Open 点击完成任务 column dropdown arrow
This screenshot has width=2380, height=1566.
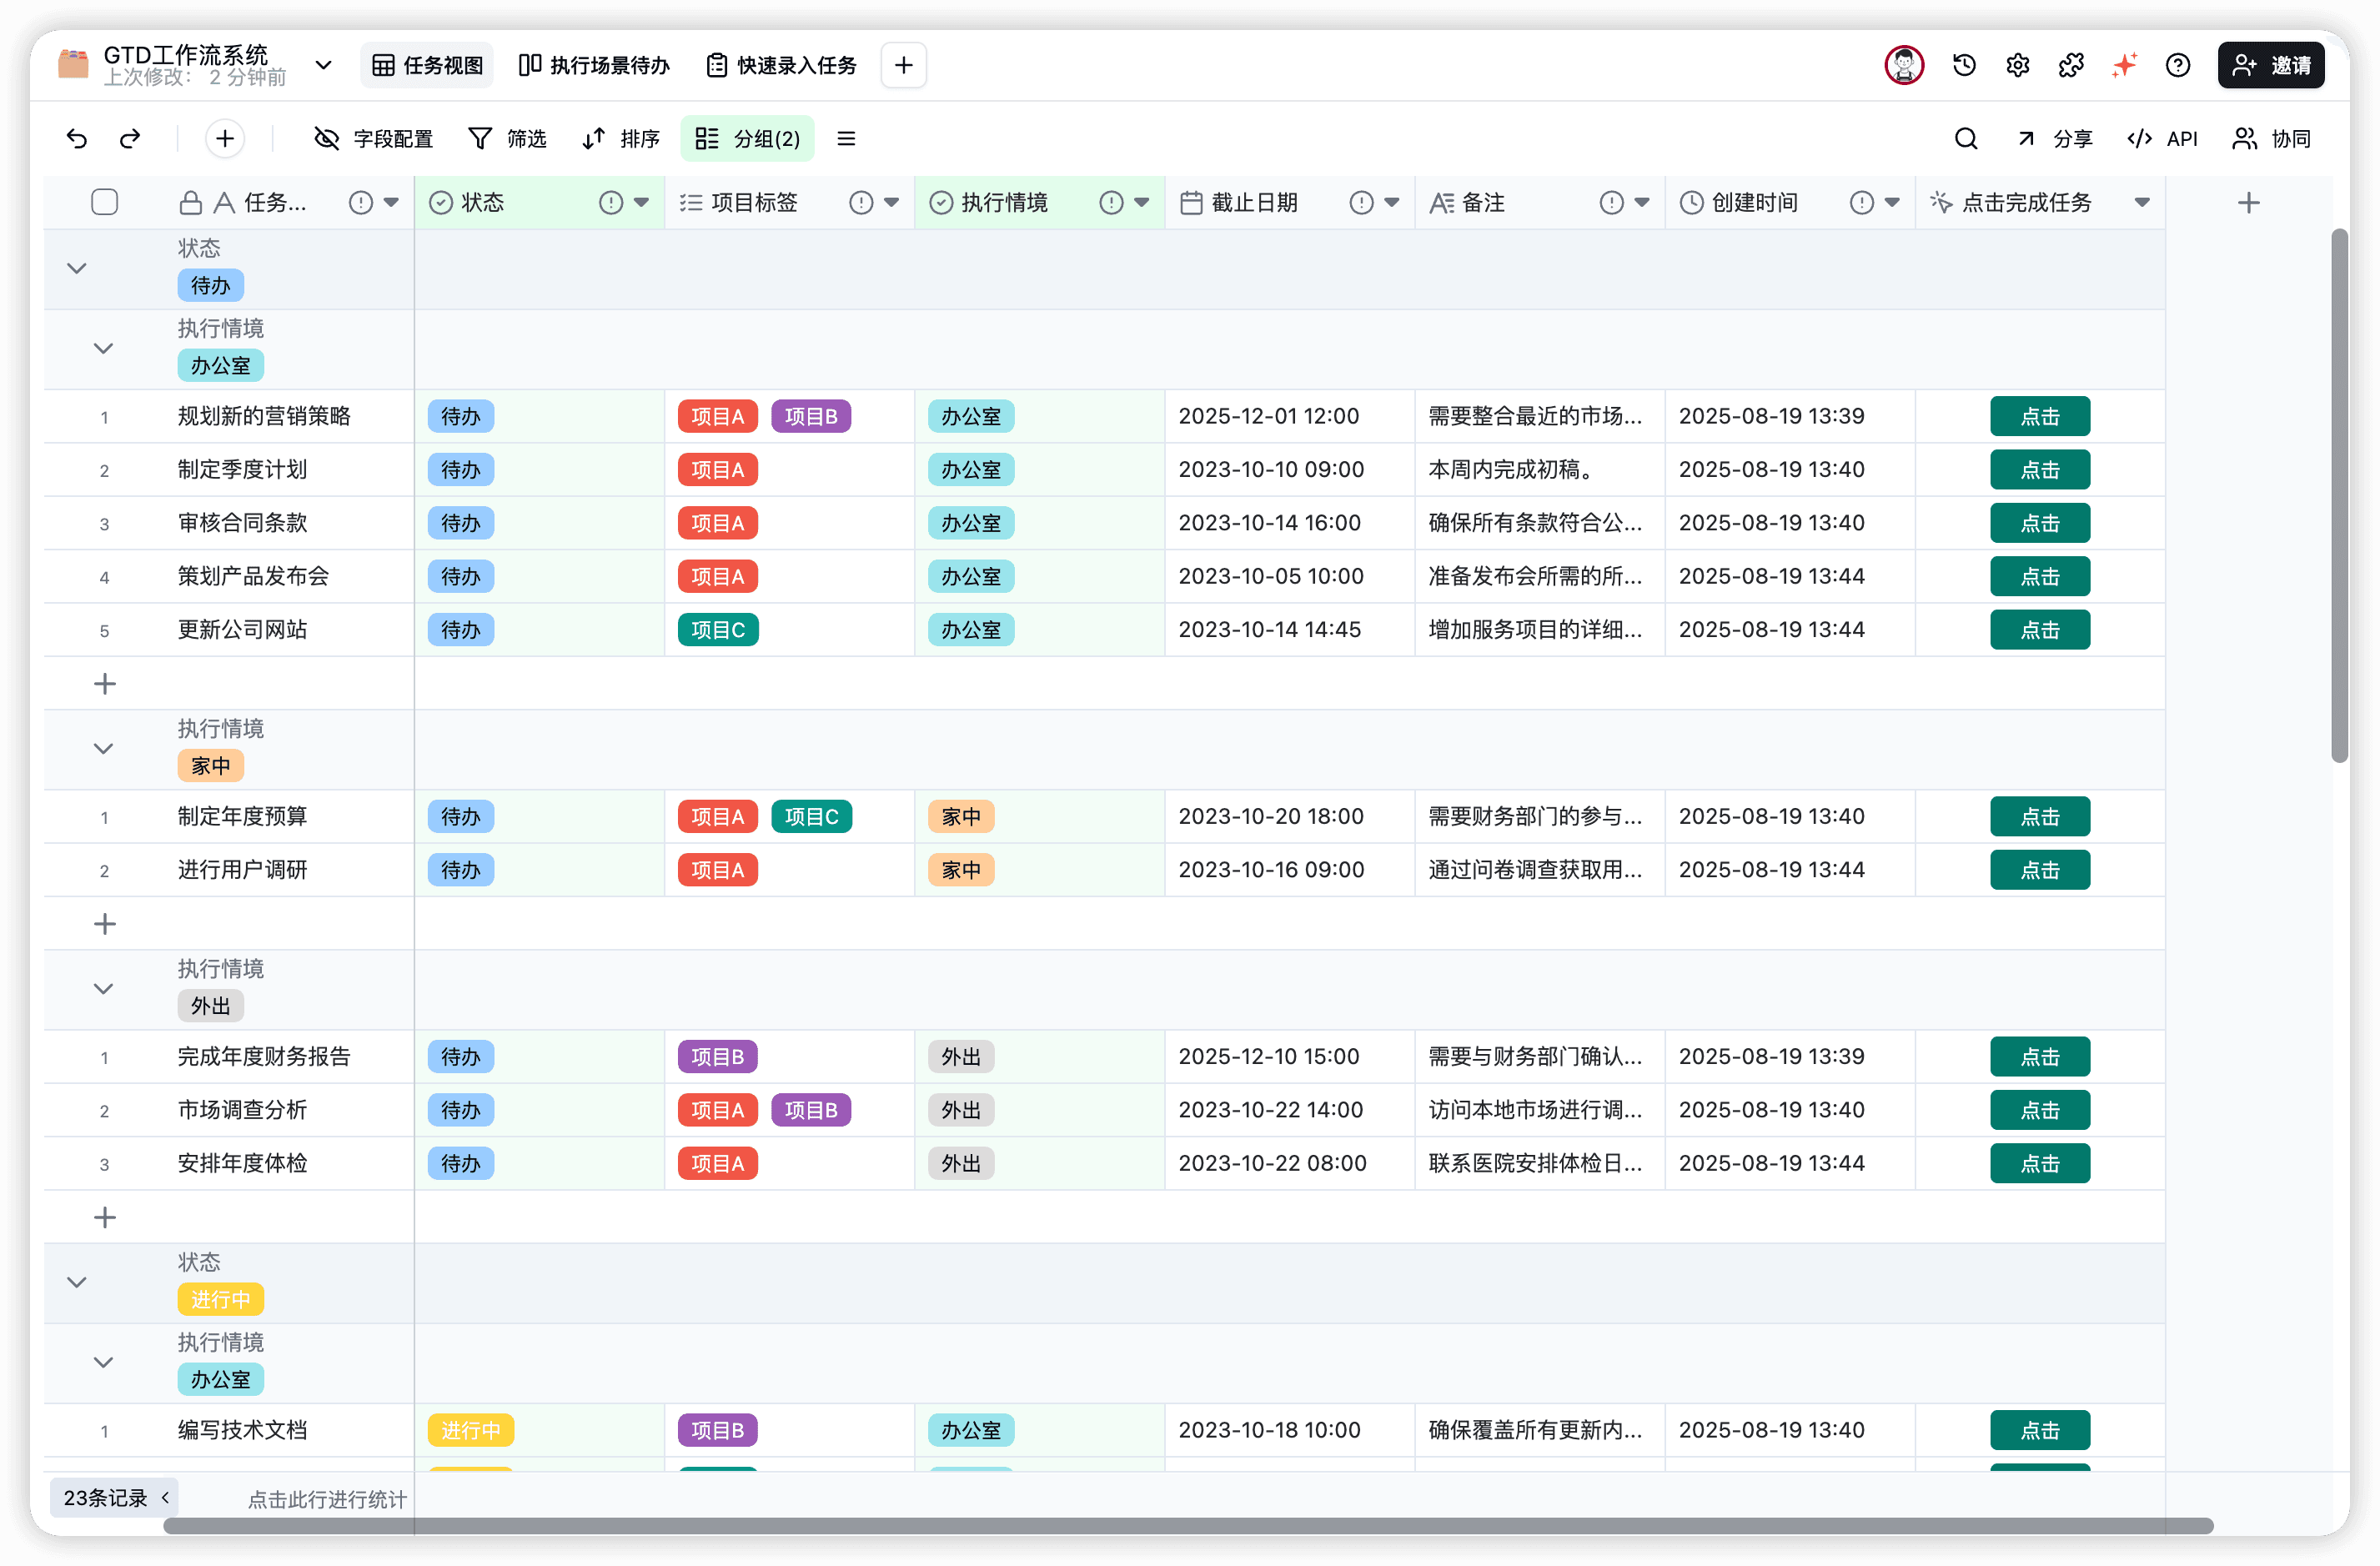click(2142, 203)
